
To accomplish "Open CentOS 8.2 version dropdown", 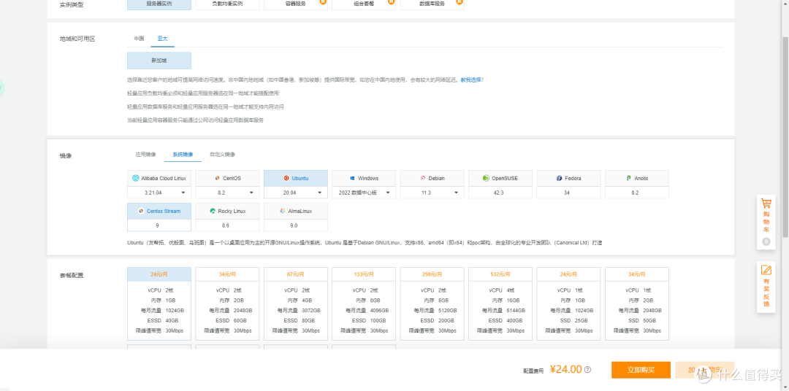I will (x=227, y=193).
